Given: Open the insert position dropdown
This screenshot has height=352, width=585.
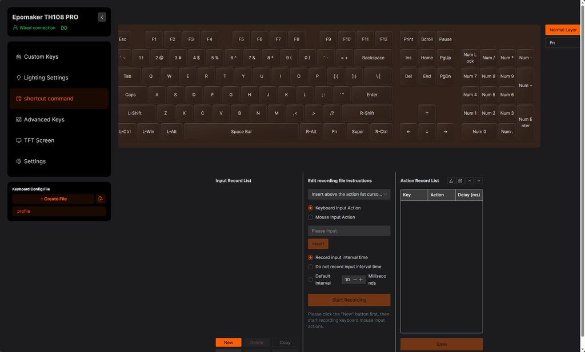Looking at the screenshot, I should [x=349, y=194].
